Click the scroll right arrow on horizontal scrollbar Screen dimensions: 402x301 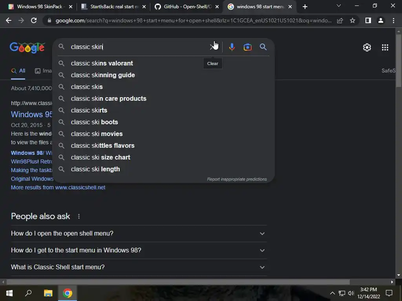pyautogui.click(x=392, y=282)
